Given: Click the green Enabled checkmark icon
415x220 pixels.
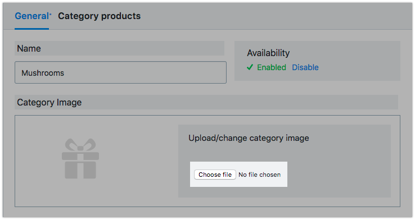Looking at the screenshot, I should coord(250,67).
